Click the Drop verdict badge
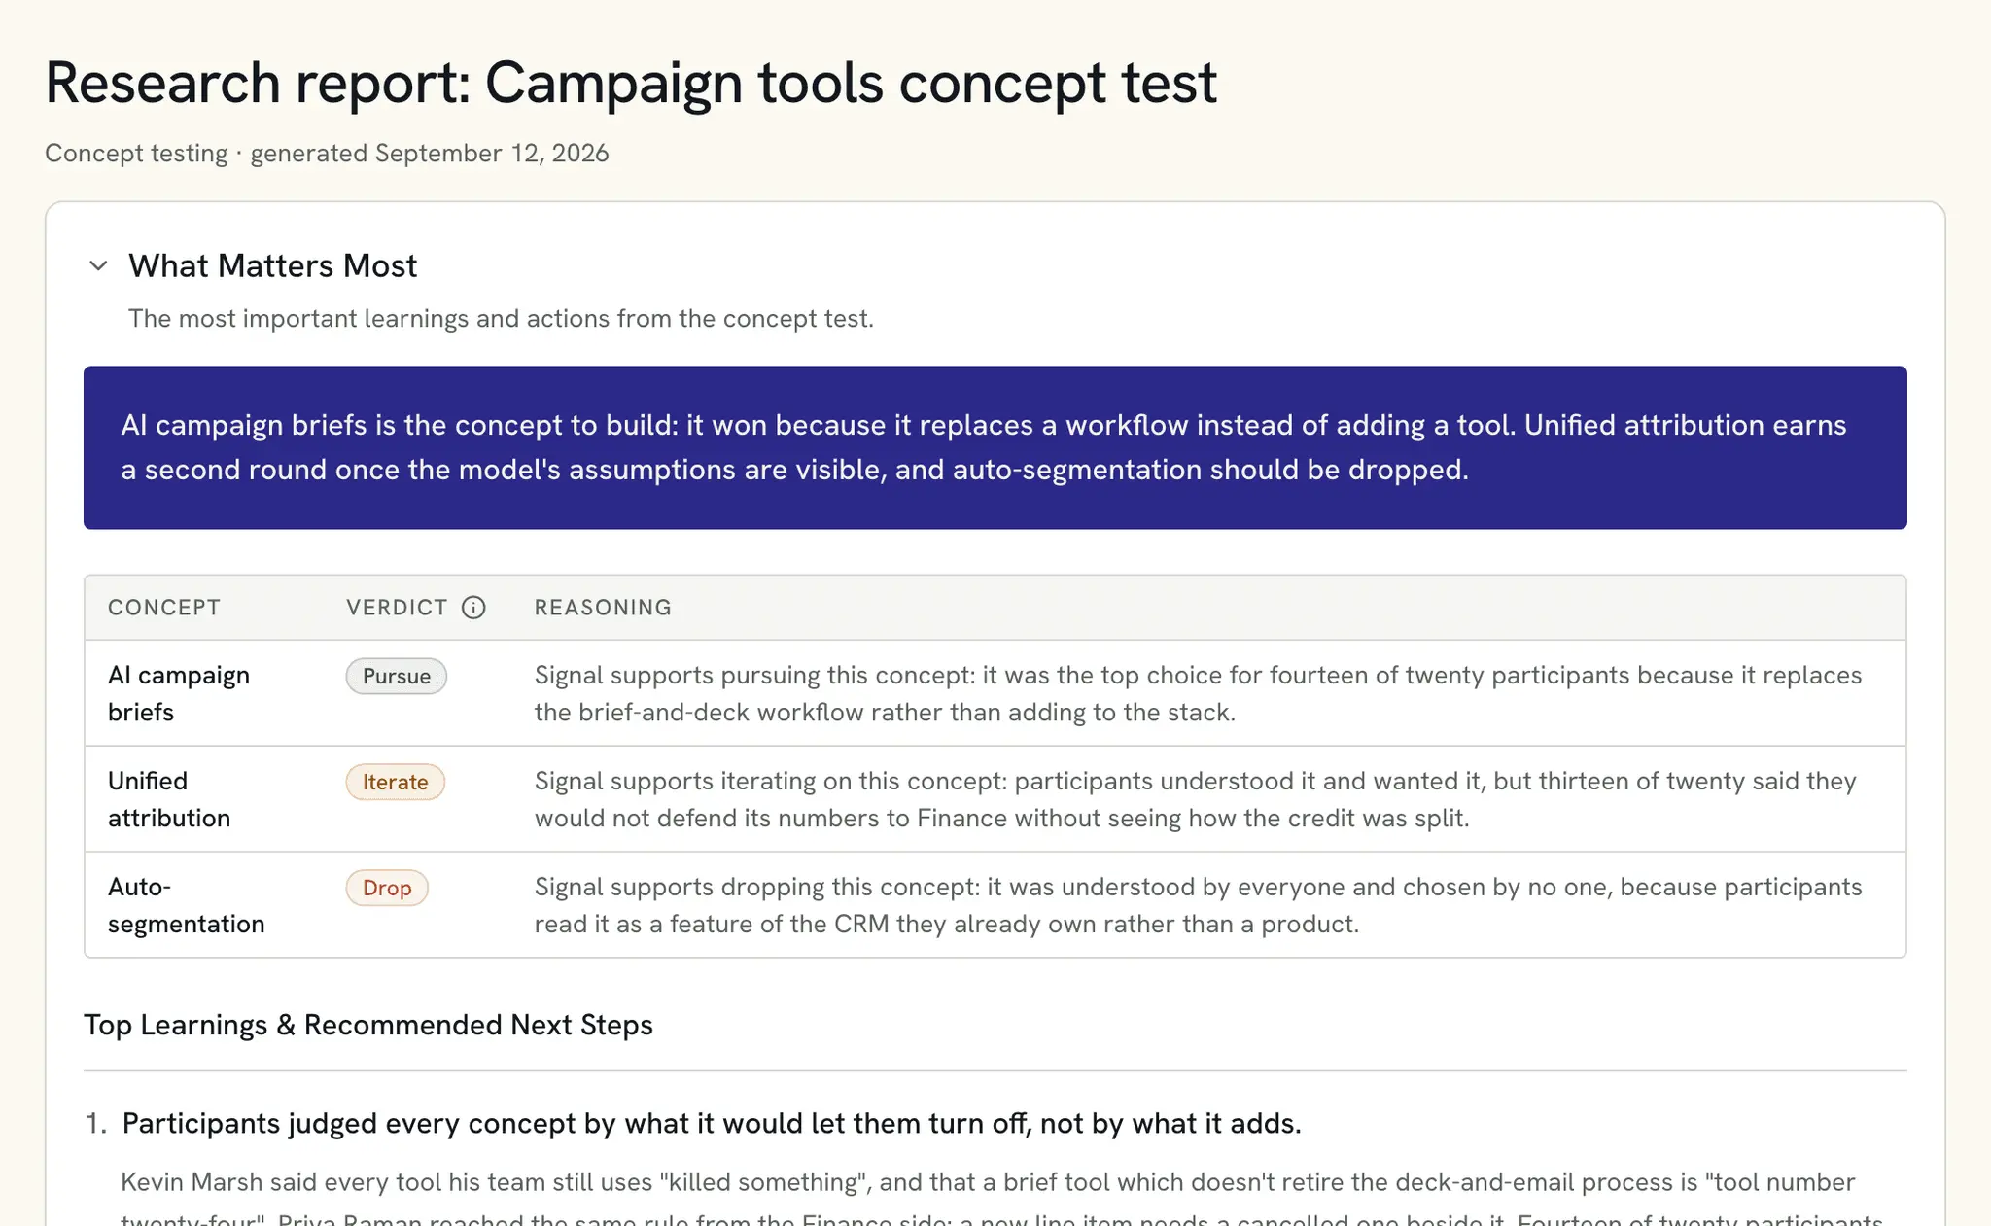1991x1226 pixels. click(387, 889)
